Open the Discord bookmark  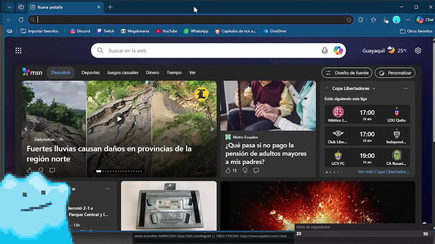click(80, 31)
